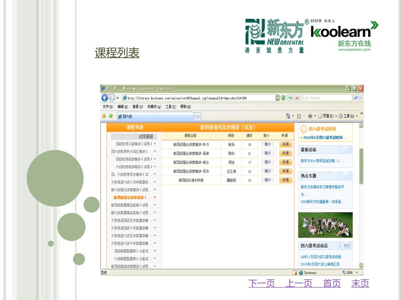
Task: Click the Add to Favorites icon
Action: 111,116
